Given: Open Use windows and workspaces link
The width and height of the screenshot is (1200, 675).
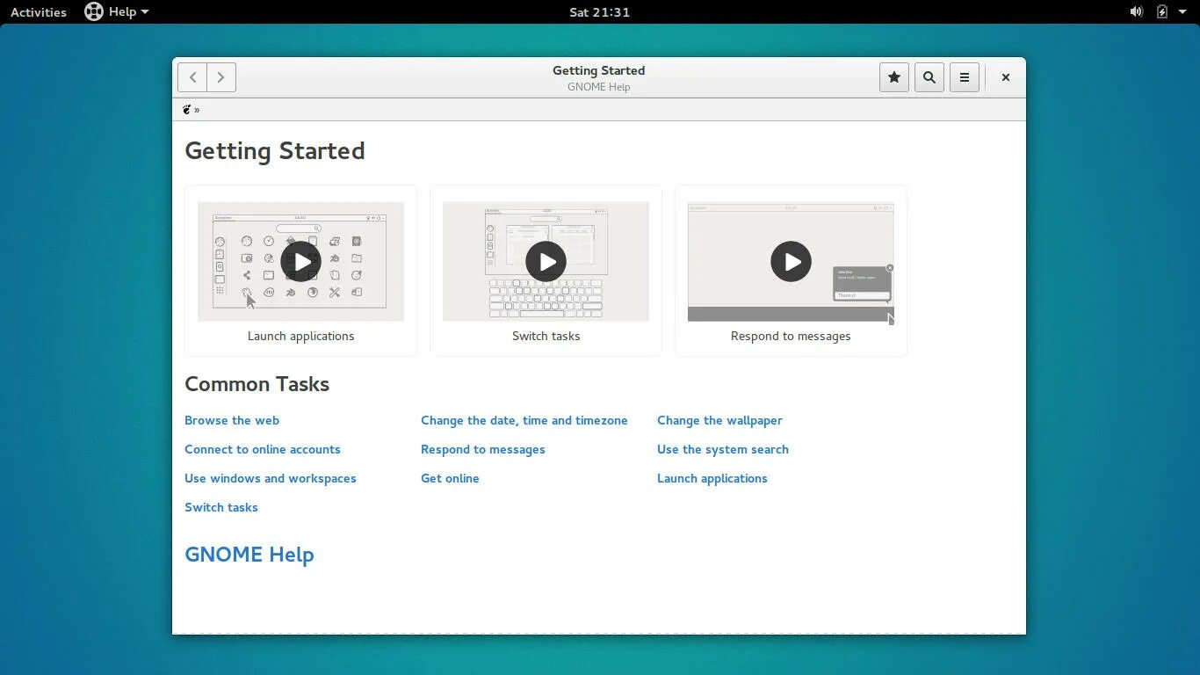Looking at the screenshot, I should [271, 478].
